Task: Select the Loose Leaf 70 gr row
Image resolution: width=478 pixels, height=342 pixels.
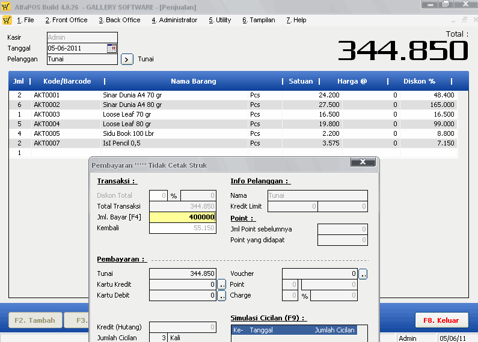Action: (x=233, y=114)
